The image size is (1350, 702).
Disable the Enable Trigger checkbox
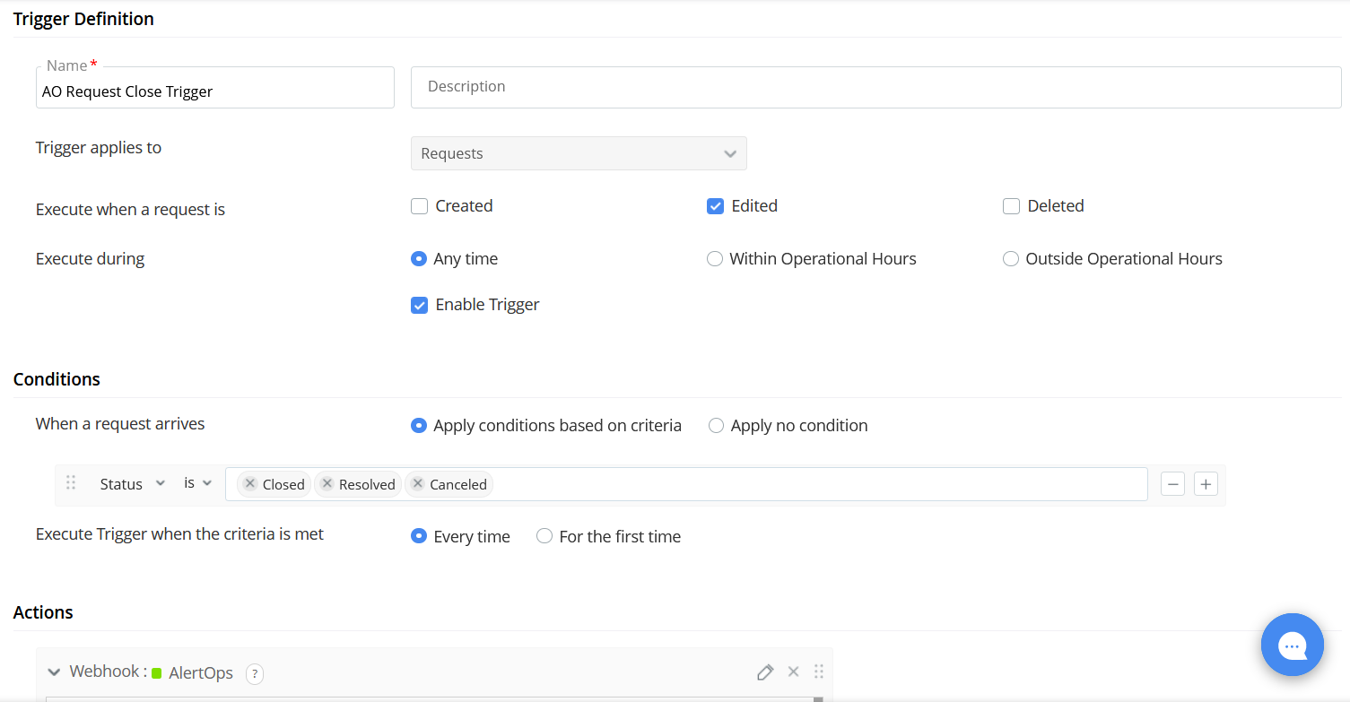point(419,305)
